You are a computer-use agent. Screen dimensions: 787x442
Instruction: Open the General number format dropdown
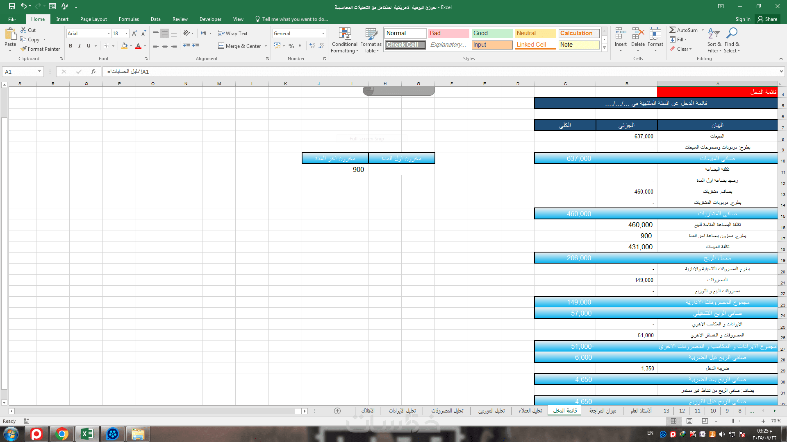point(323,33)
